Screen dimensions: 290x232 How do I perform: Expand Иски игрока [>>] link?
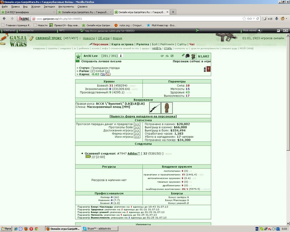137,137
